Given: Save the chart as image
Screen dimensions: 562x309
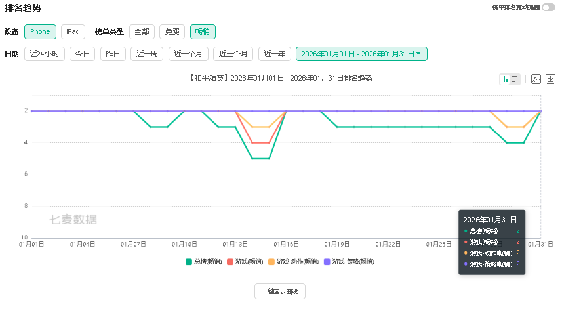Looking at the screenshot, I should (x=536, y=79).
